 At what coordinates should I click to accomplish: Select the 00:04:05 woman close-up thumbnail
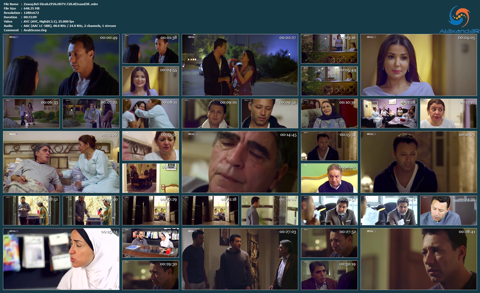[419, 65]
